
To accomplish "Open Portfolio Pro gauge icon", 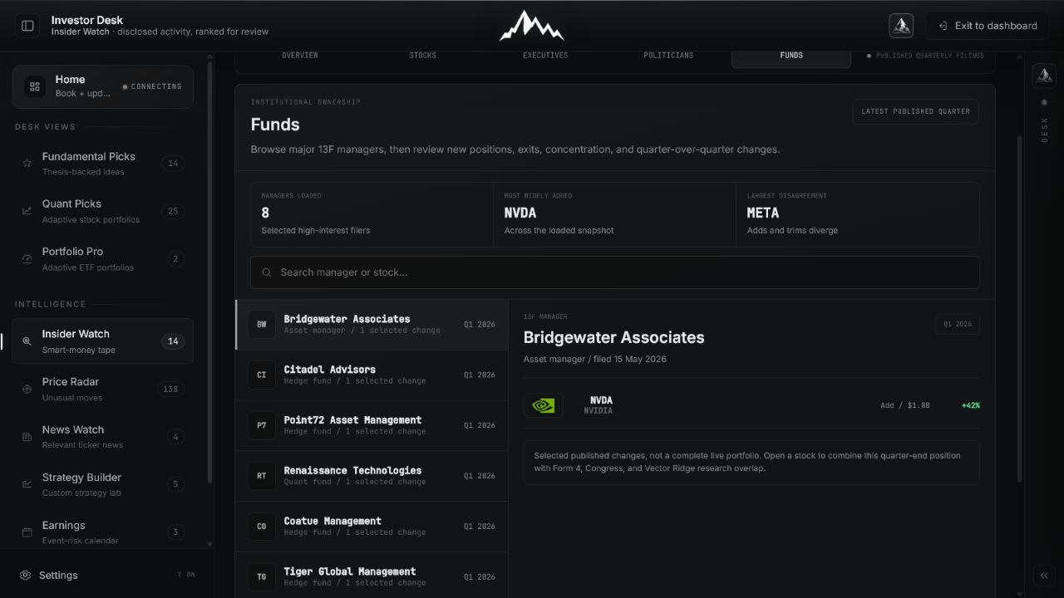I will tap(27, 259).
